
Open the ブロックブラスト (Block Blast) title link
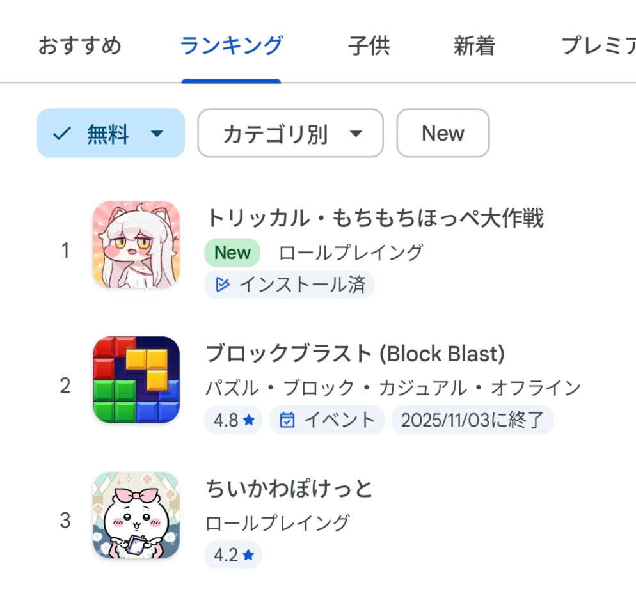click(355, 353)
